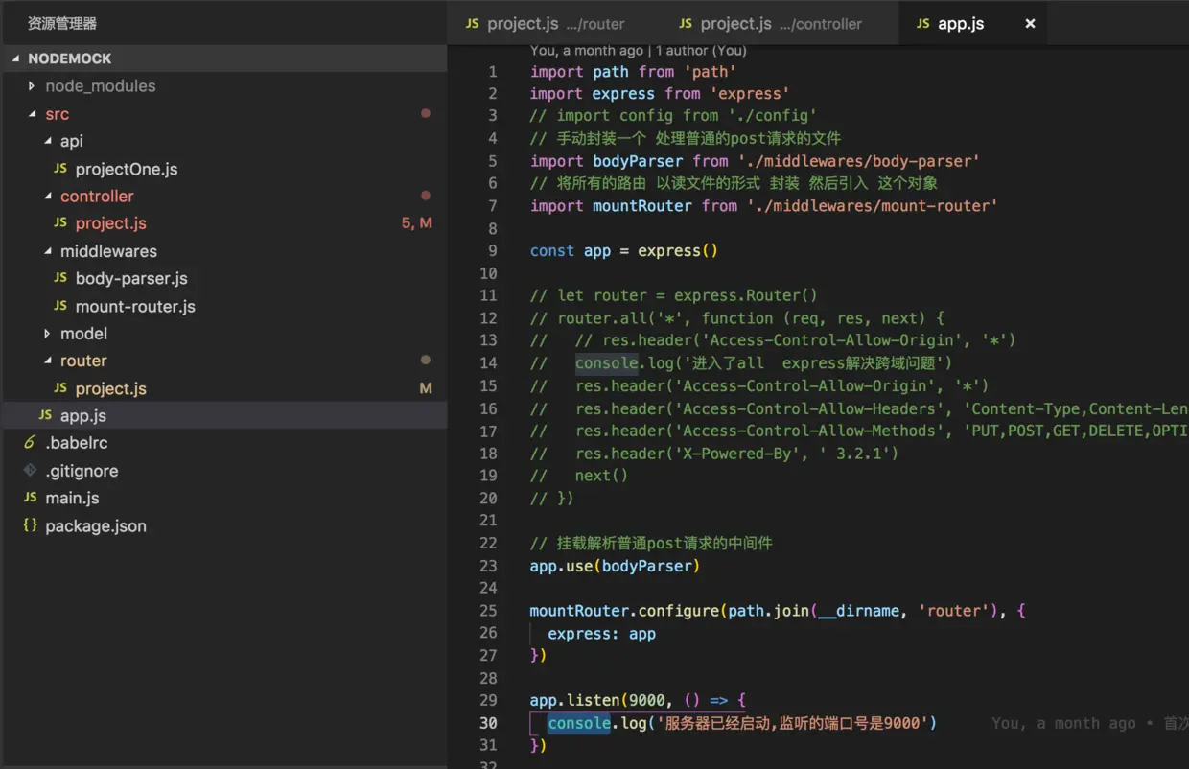Click line number 9 in gutter
Viewport: 1189px width, 769px height.
(492, 250)
